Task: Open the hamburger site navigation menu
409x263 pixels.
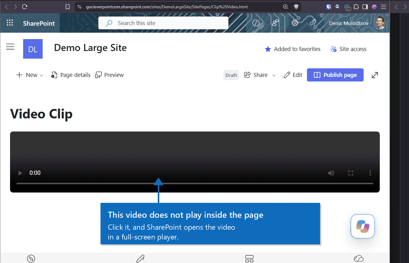Action: click(10, 47)
